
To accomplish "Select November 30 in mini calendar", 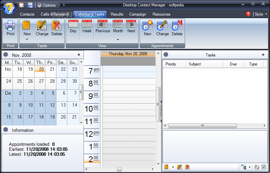I will 73,83.
